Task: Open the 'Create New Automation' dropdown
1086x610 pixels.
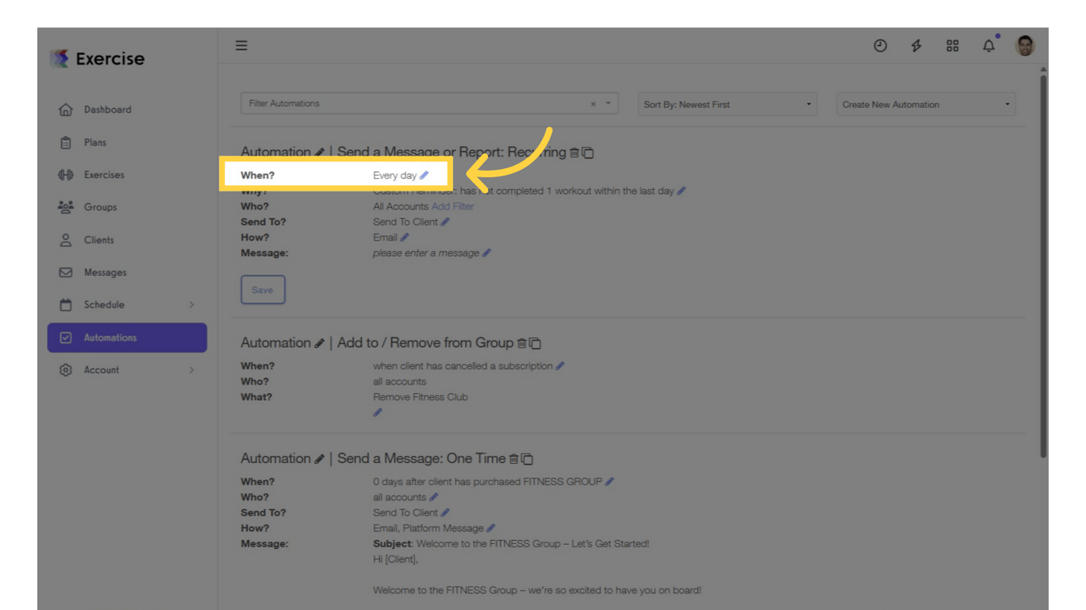Action: (x=925, y=104)
